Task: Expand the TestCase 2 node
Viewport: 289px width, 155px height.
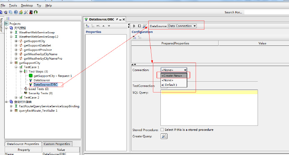Action: pos(16,97)
